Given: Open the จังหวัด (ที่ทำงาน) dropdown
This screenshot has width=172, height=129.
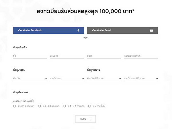Looking at the screenshot, I should pyautogui.click(x=104, y=78).
